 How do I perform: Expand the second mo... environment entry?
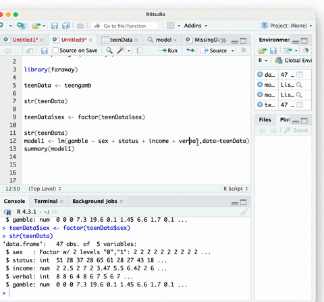260,94
